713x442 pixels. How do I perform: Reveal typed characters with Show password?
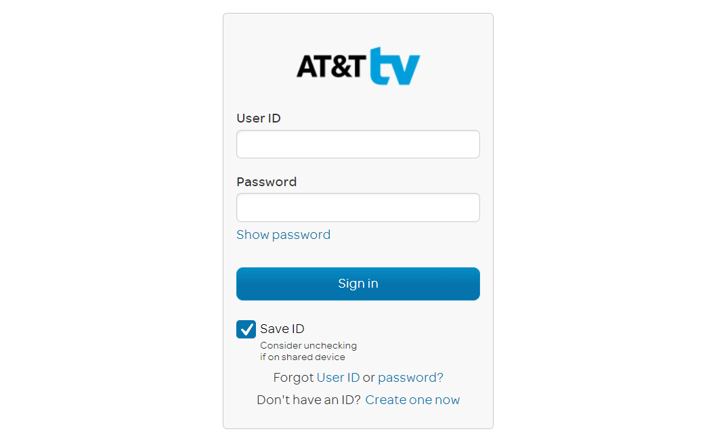pyautogui.click(x=283, y=235)
